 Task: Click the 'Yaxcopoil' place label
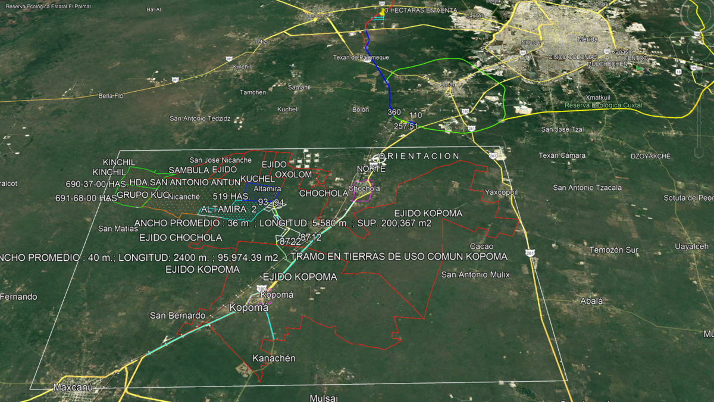502,193
